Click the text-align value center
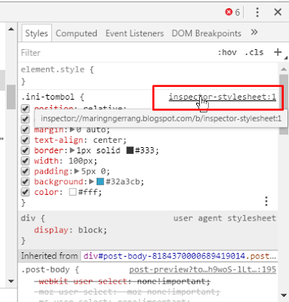 pyautogui.click(x=108, y=140)
